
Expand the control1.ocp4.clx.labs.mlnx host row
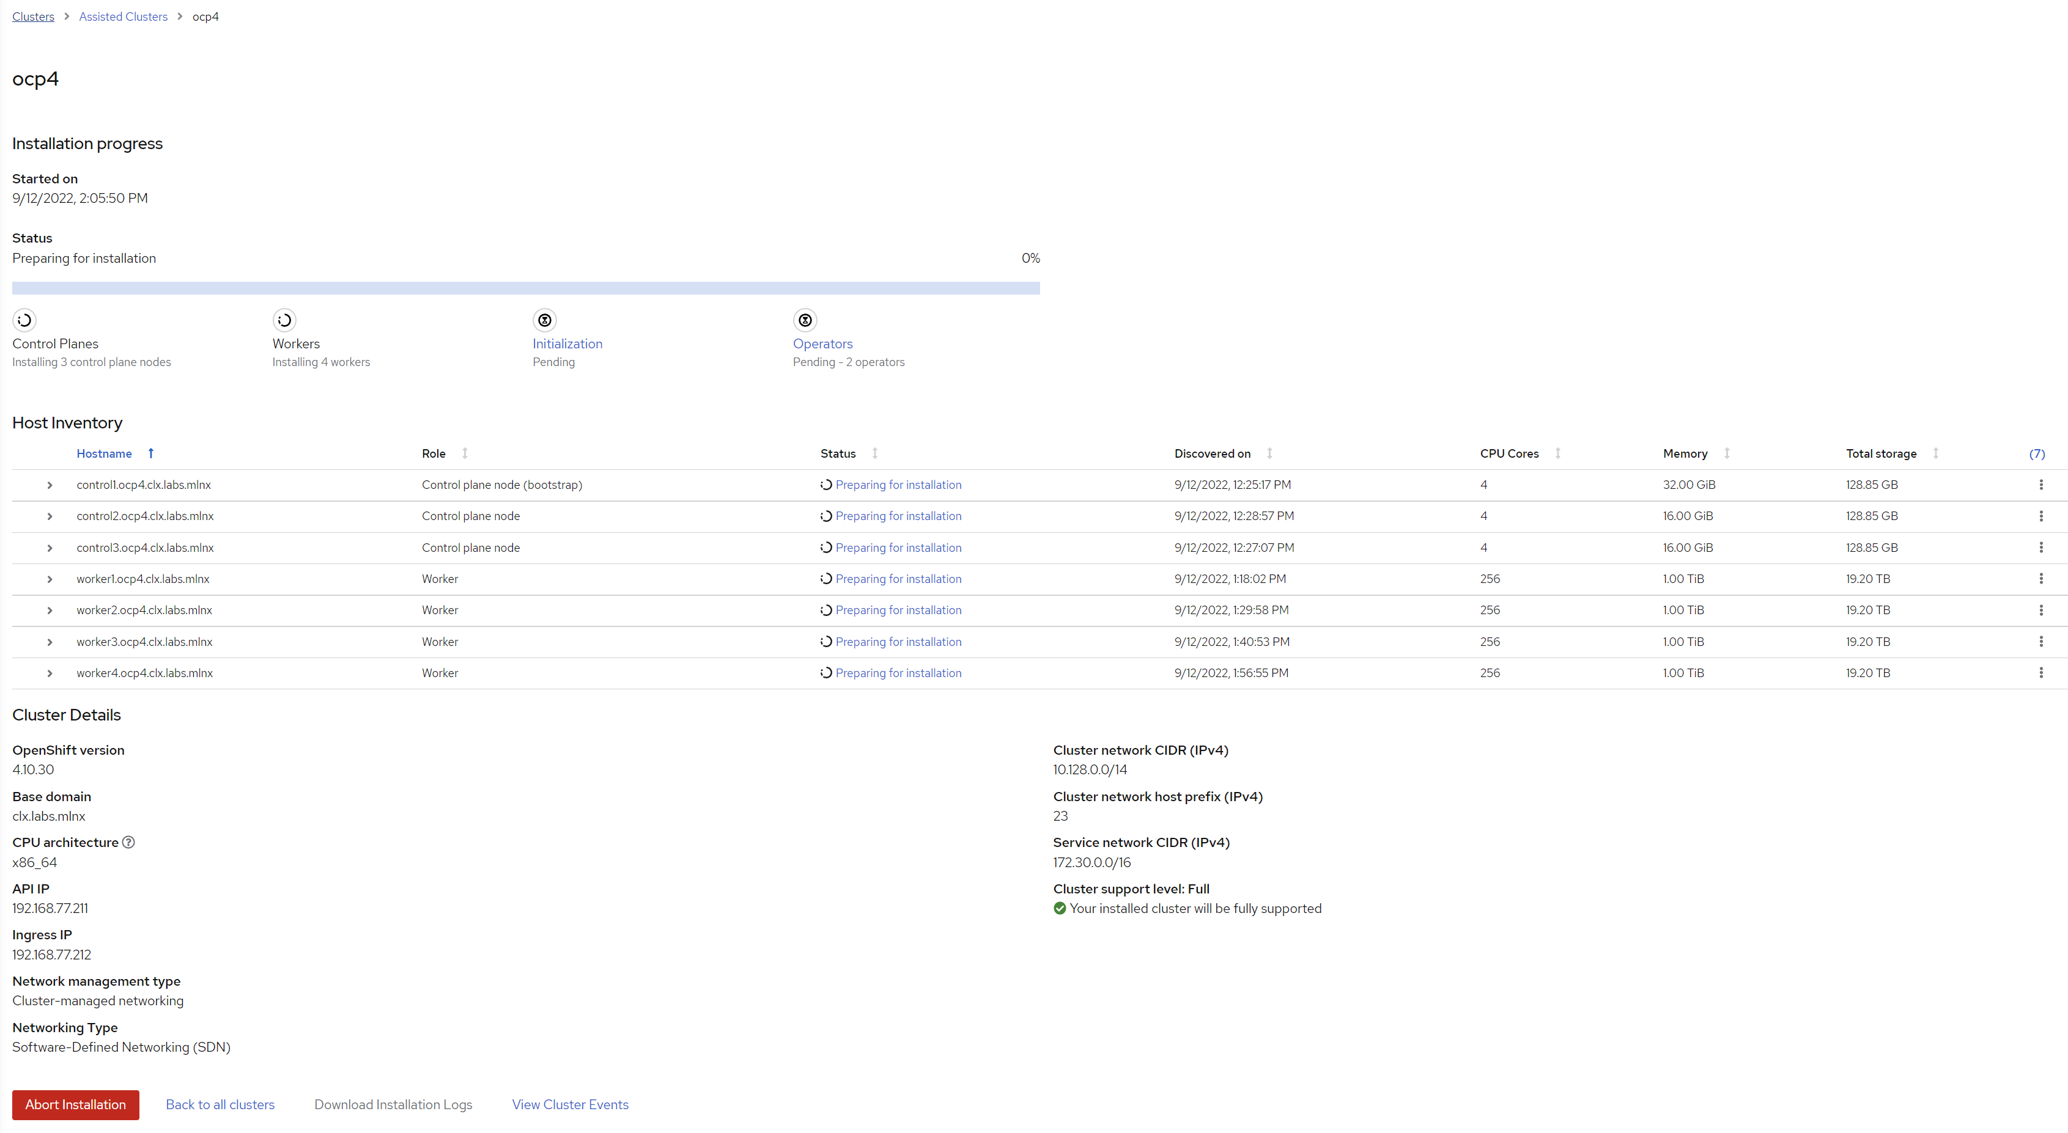(x=50, y=485)
